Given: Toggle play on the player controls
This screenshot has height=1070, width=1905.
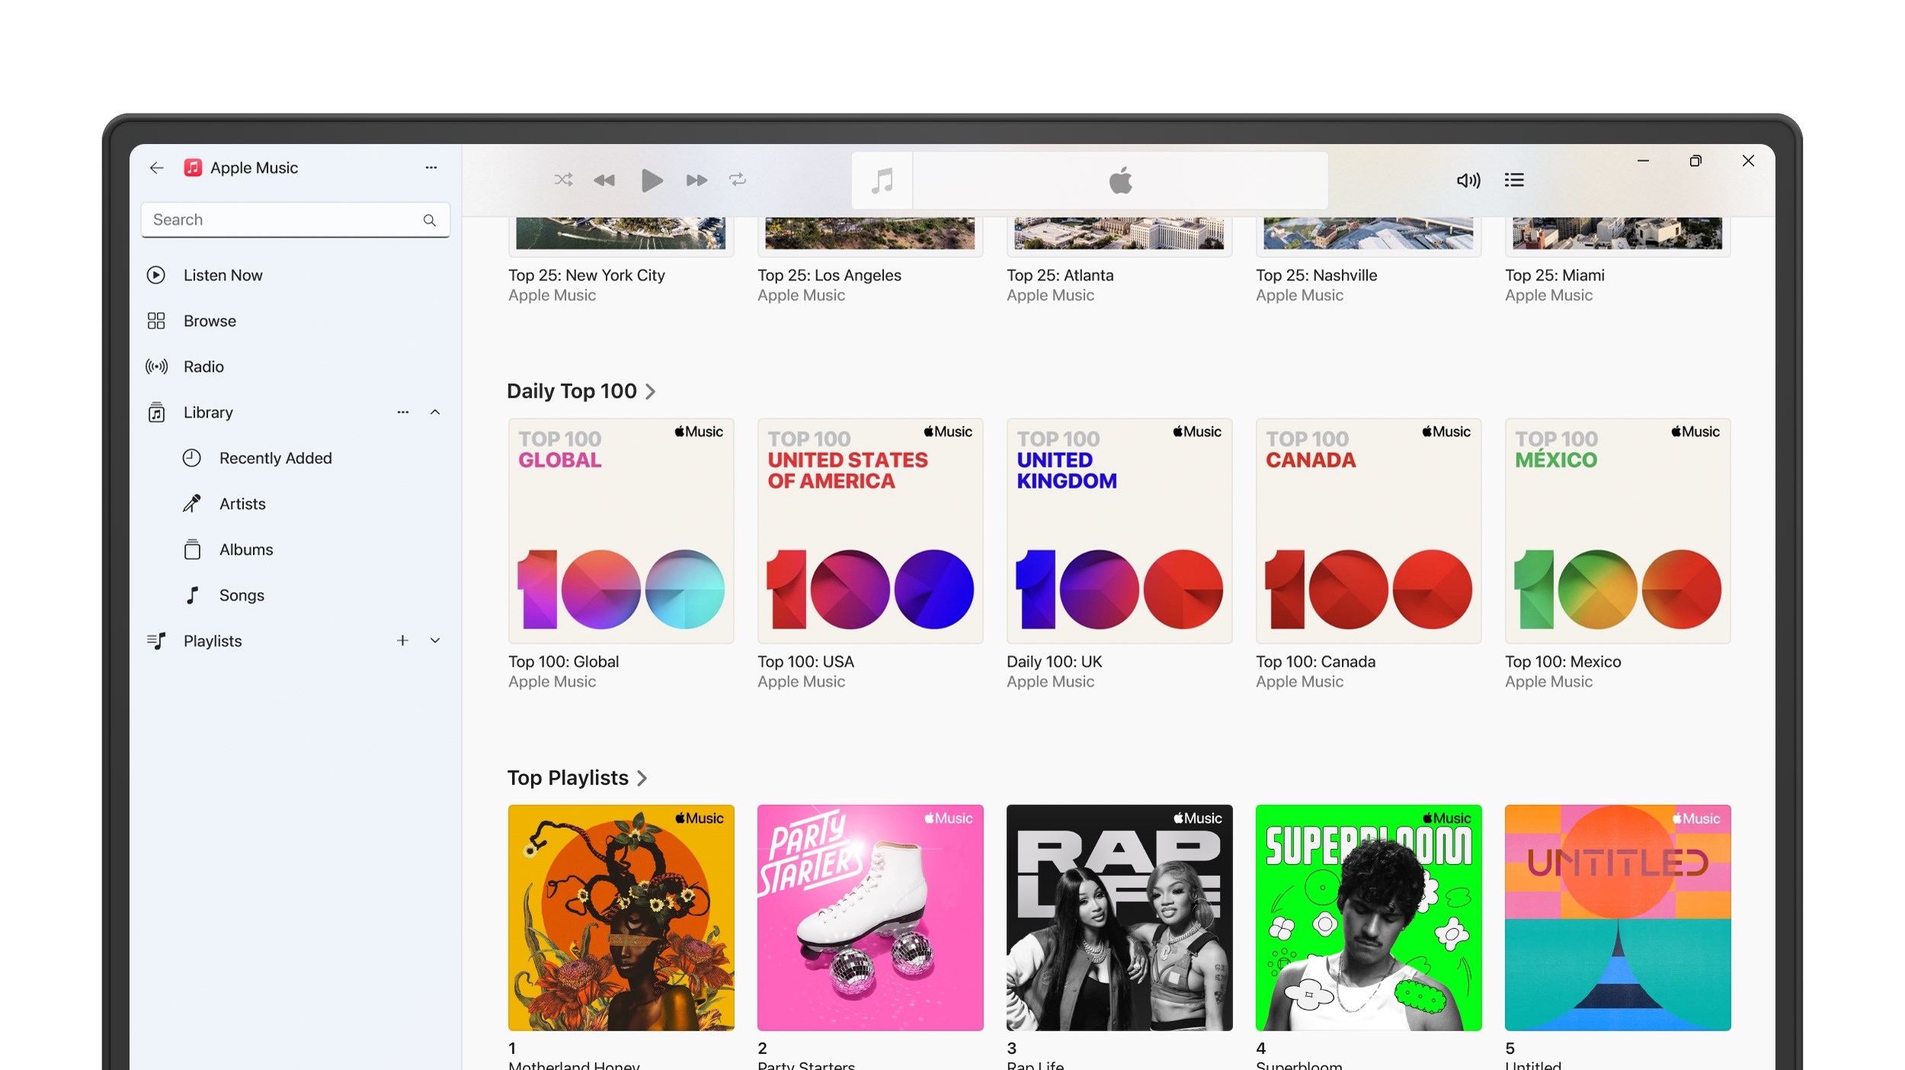Looking at the screenshot, I should tap(652, 180).
